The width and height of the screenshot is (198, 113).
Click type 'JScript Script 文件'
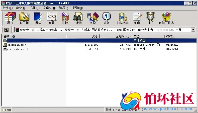[148, 45]
